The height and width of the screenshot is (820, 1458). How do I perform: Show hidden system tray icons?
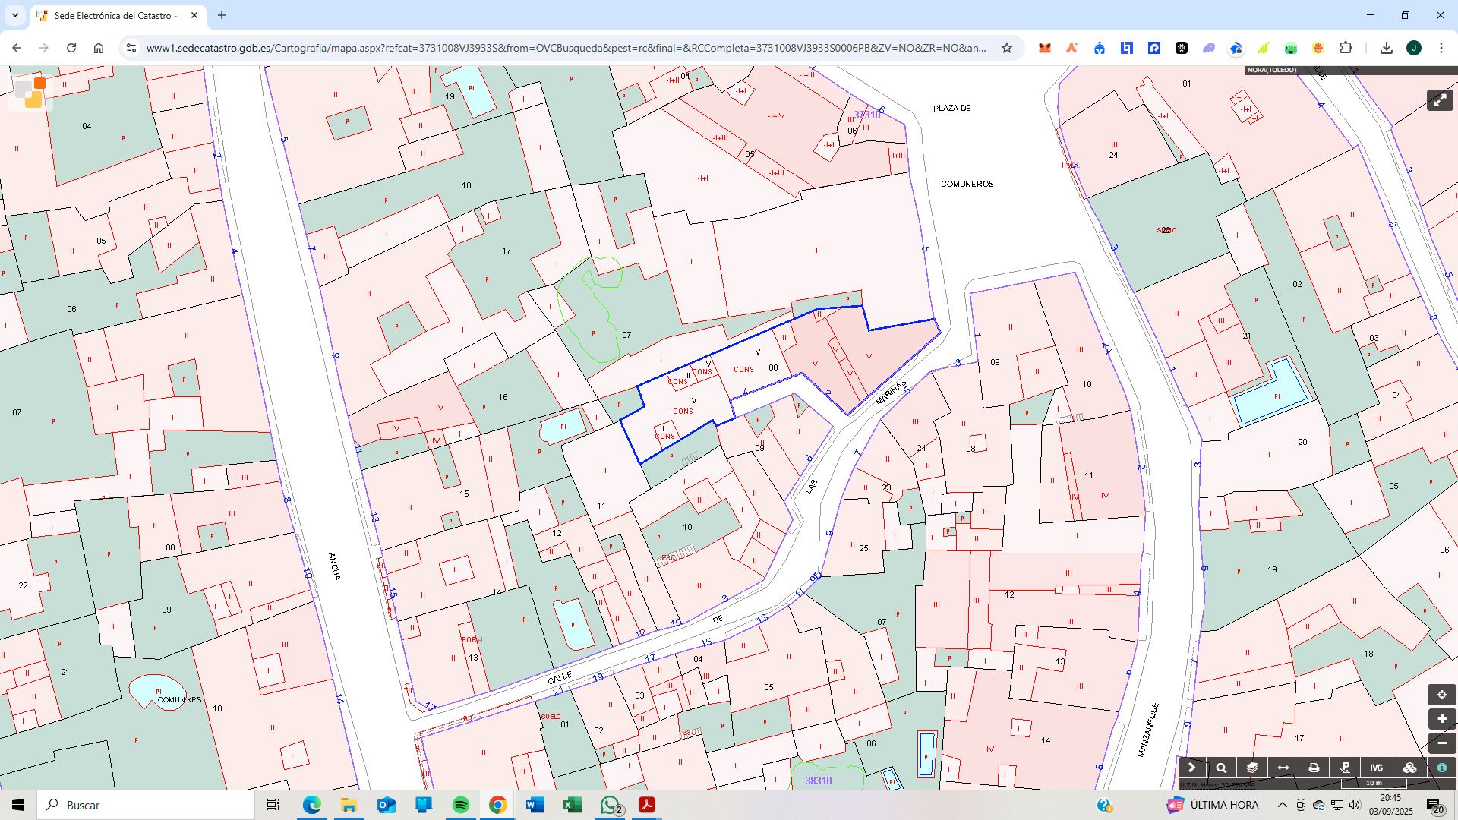point(1283,805)
